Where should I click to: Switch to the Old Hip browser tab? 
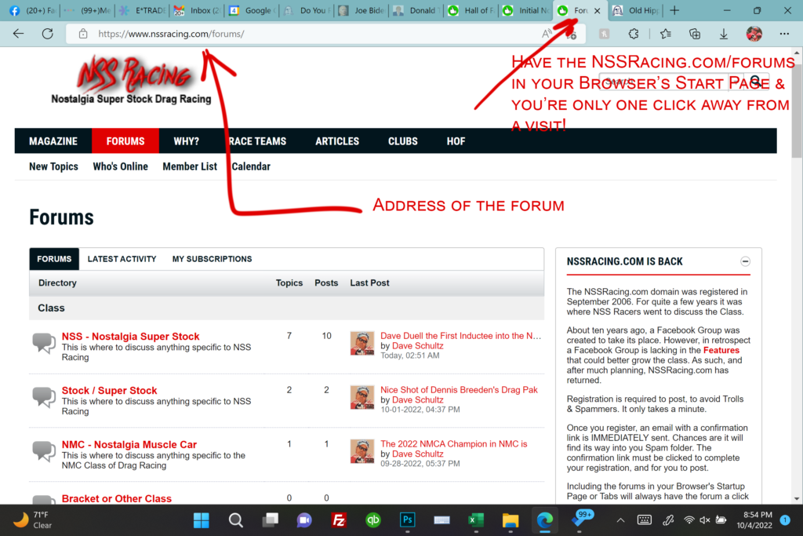pos(637,10)
